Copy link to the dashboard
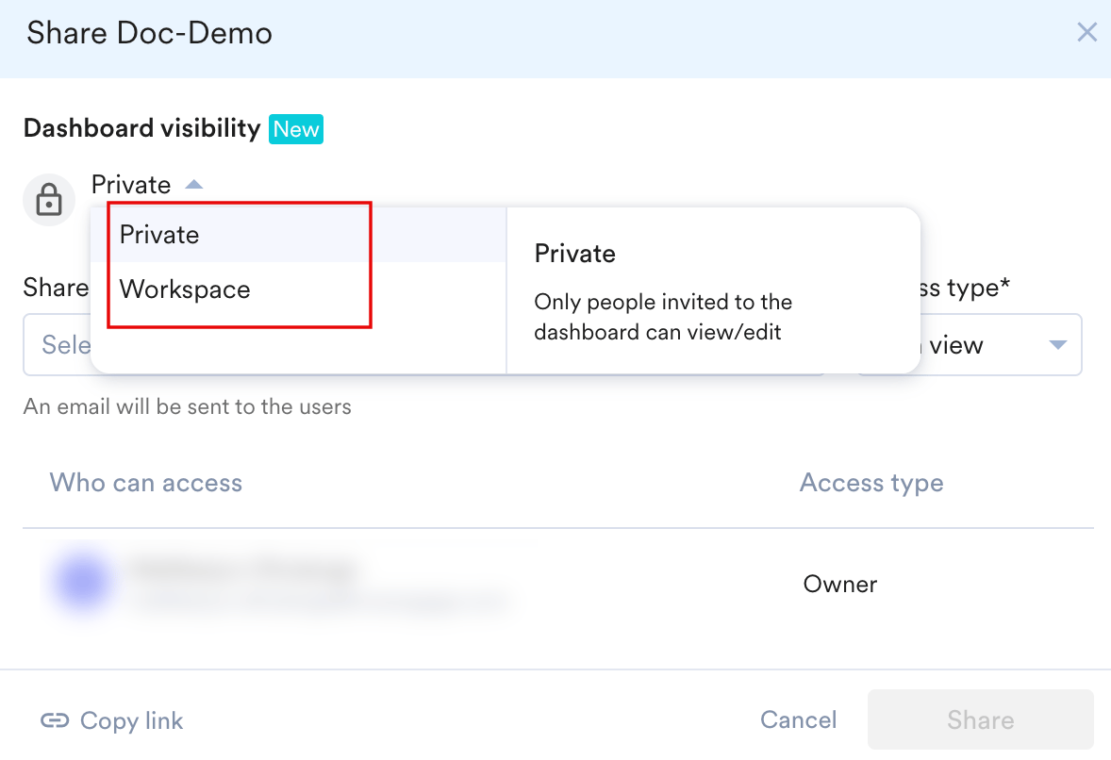Image resolution: width=1111 pixels, height=760 pixels. [x=132, y=720]
